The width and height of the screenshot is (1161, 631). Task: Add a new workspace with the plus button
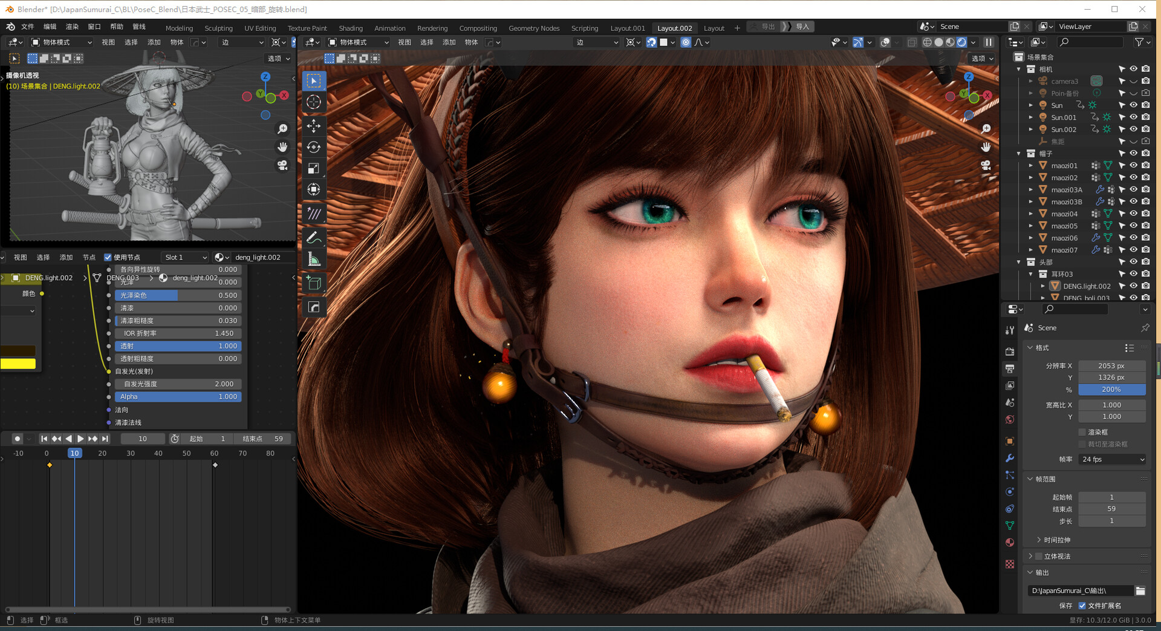tap(737, 28)
